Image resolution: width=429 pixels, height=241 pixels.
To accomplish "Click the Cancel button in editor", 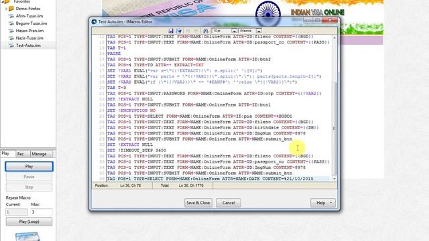I will 229,203.
